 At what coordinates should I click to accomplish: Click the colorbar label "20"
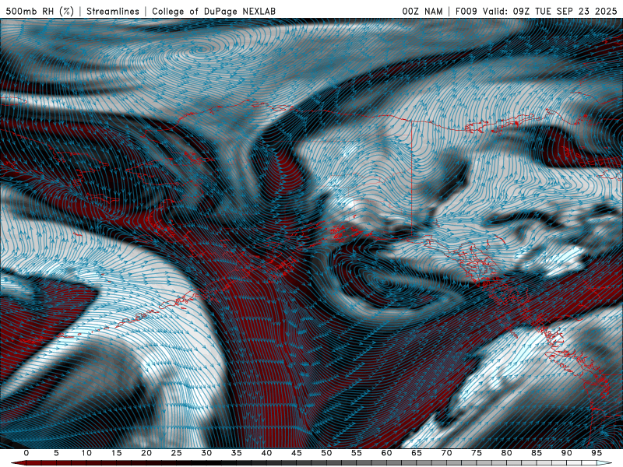tap(146, 453)
